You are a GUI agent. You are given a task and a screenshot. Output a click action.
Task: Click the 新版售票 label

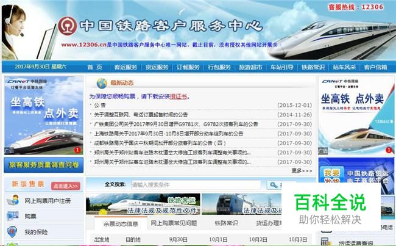pyautogui.click(x=28, y=184)
